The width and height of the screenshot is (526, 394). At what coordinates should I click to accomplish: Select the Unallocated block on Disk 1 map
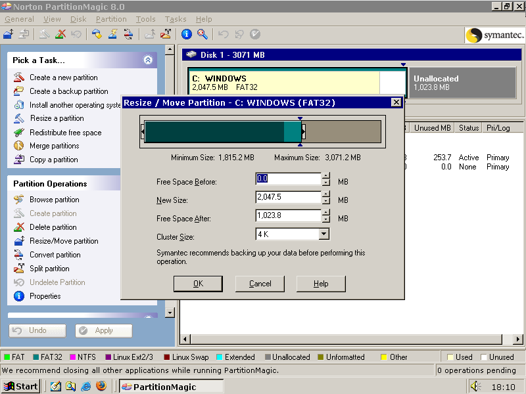click(x=463, y=83)
